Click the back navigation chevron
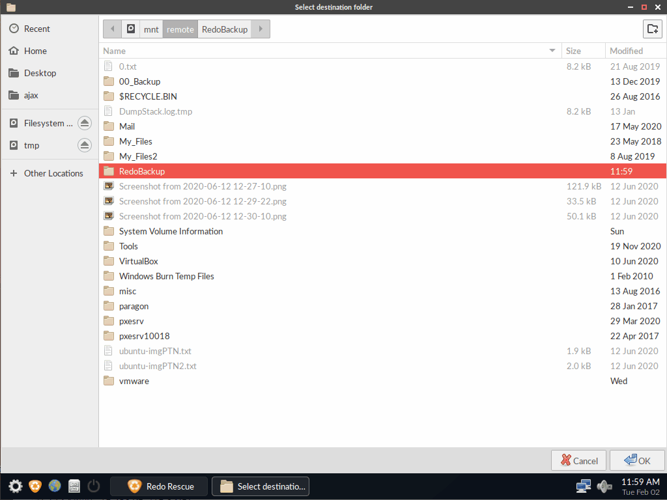The height and width of the screenshot is (500, 667). (x=112, y=29)
